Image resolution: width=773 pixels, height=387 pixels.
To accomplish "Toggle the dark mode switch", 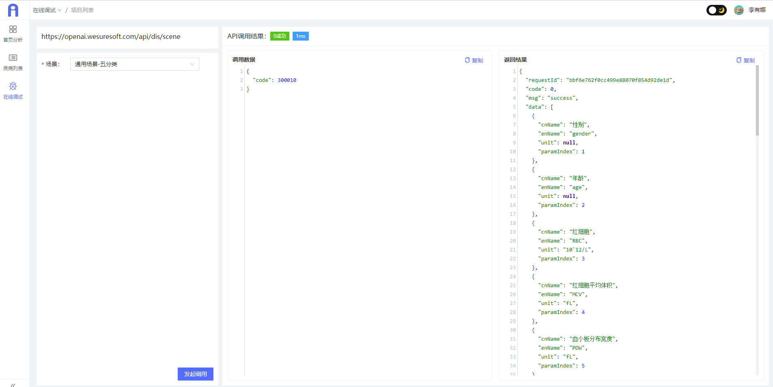I will click(x=716, y=10).
